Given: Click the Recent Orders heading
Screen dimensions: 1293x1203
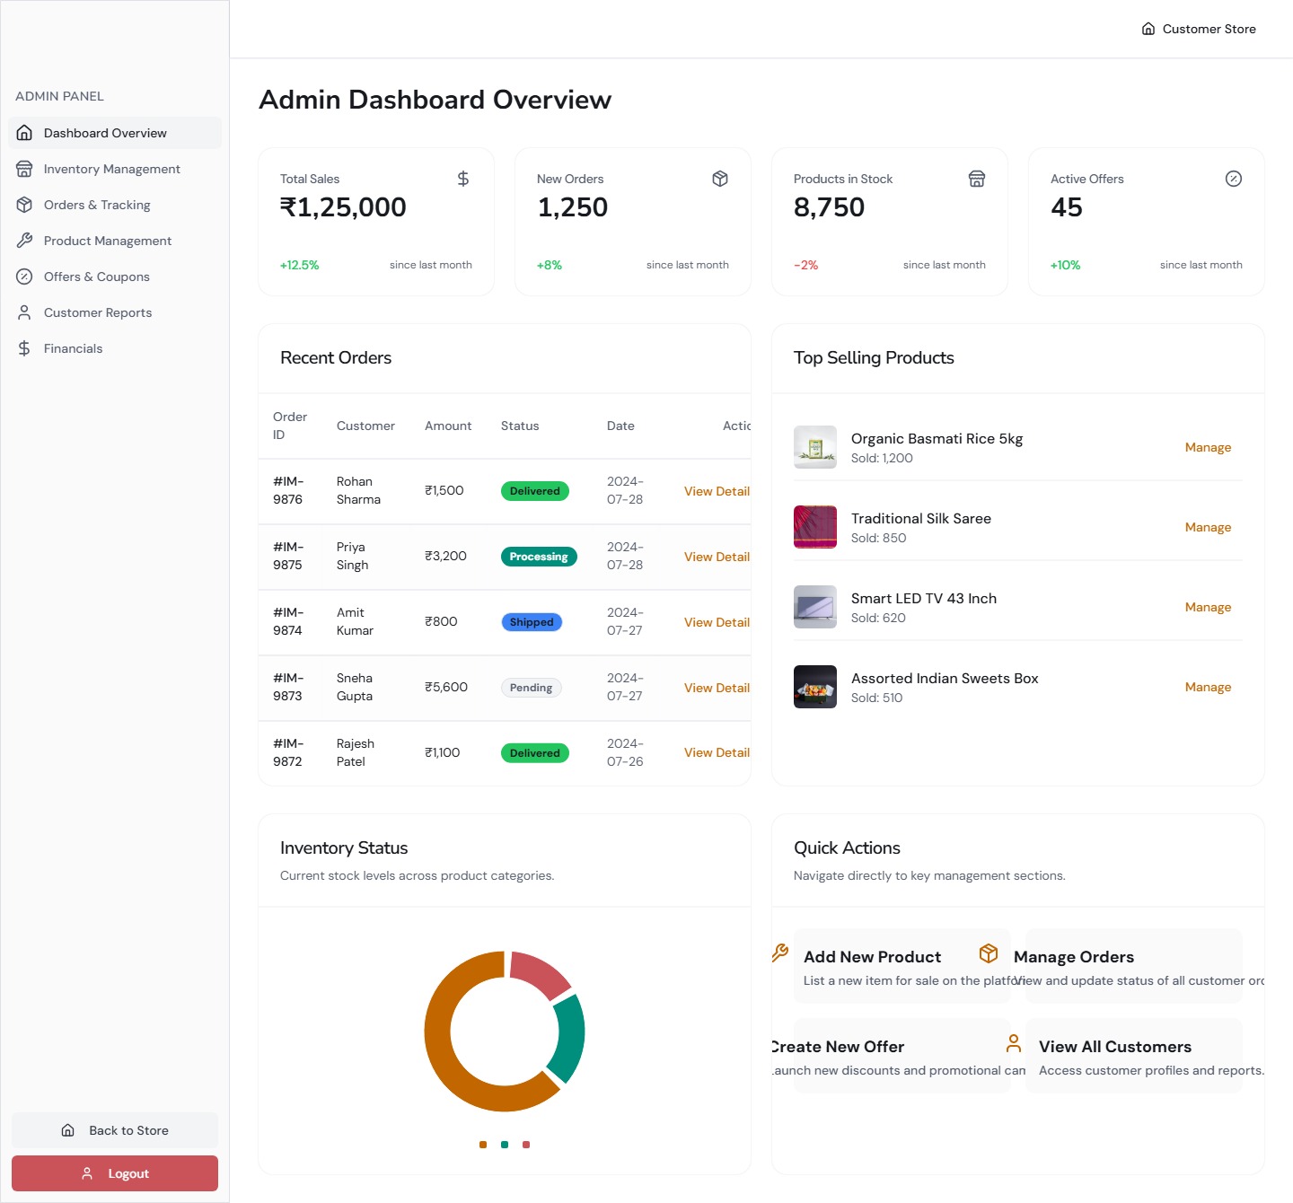Looking at the screenshot, I should click(336, 357).
